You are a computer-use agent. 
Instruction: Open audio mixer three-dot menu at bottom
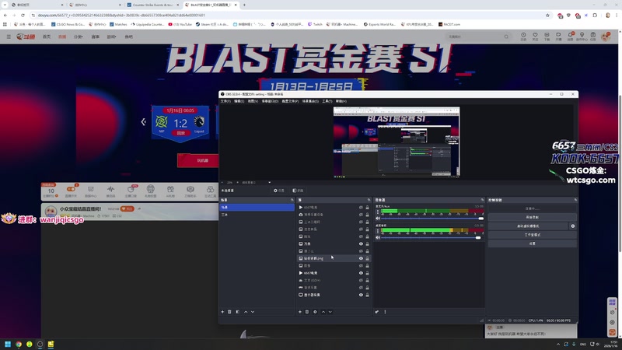[385, 312]
